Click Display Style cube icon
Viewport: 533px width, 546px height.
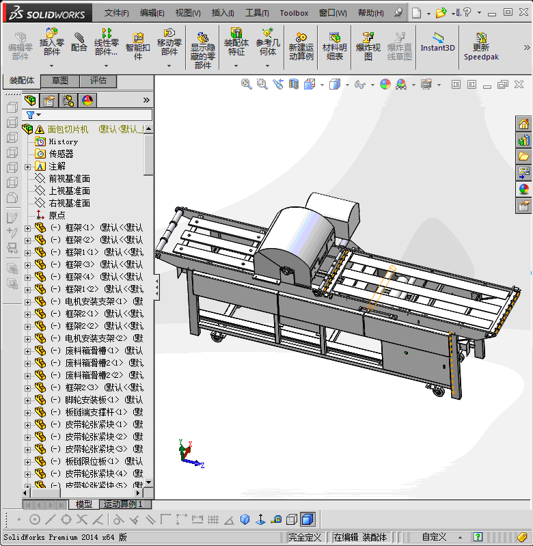[335, 84]
